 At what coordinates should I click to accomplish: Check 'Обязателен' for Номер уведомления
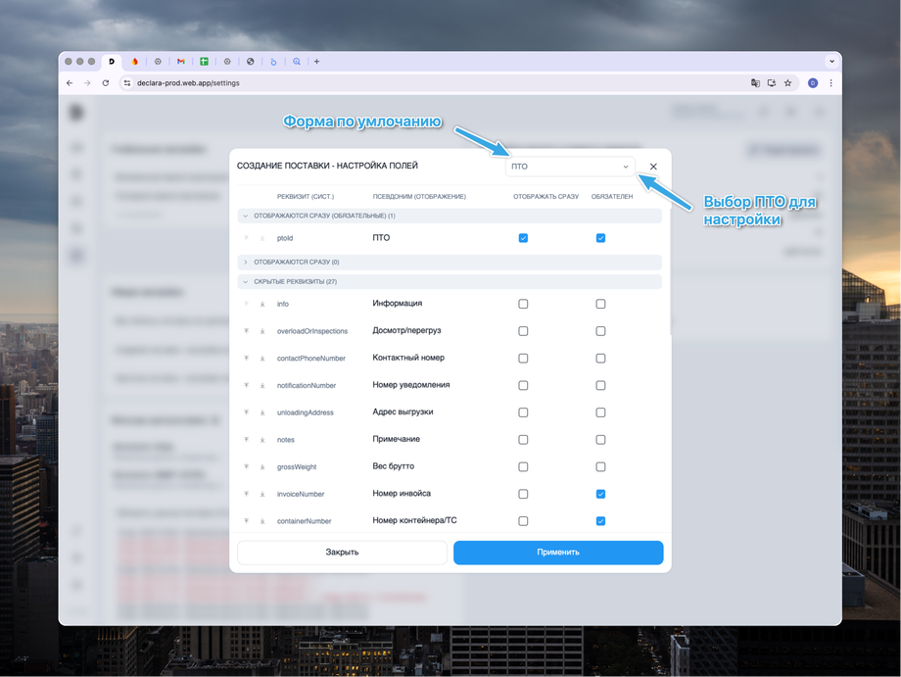[600, 385]
